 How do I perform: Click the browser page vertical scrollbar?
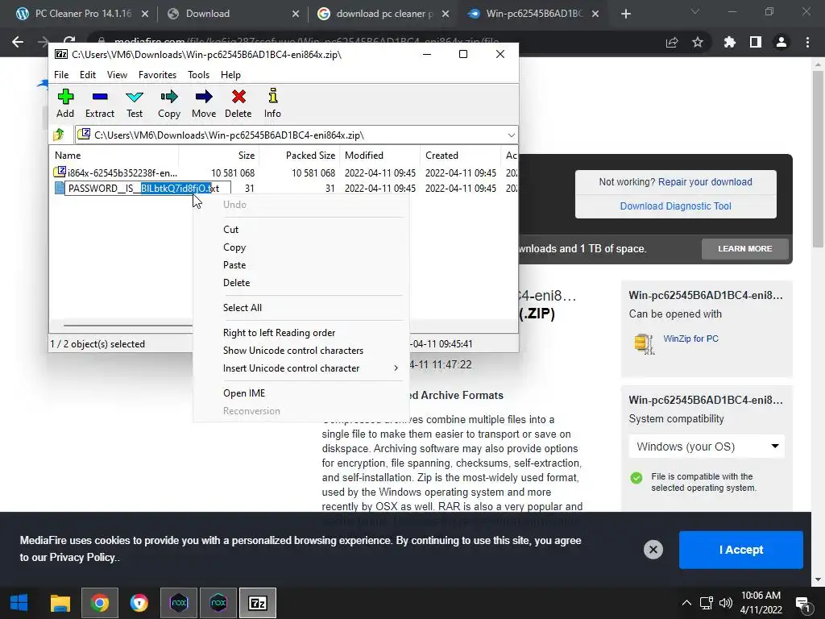[x=818, y=159]
